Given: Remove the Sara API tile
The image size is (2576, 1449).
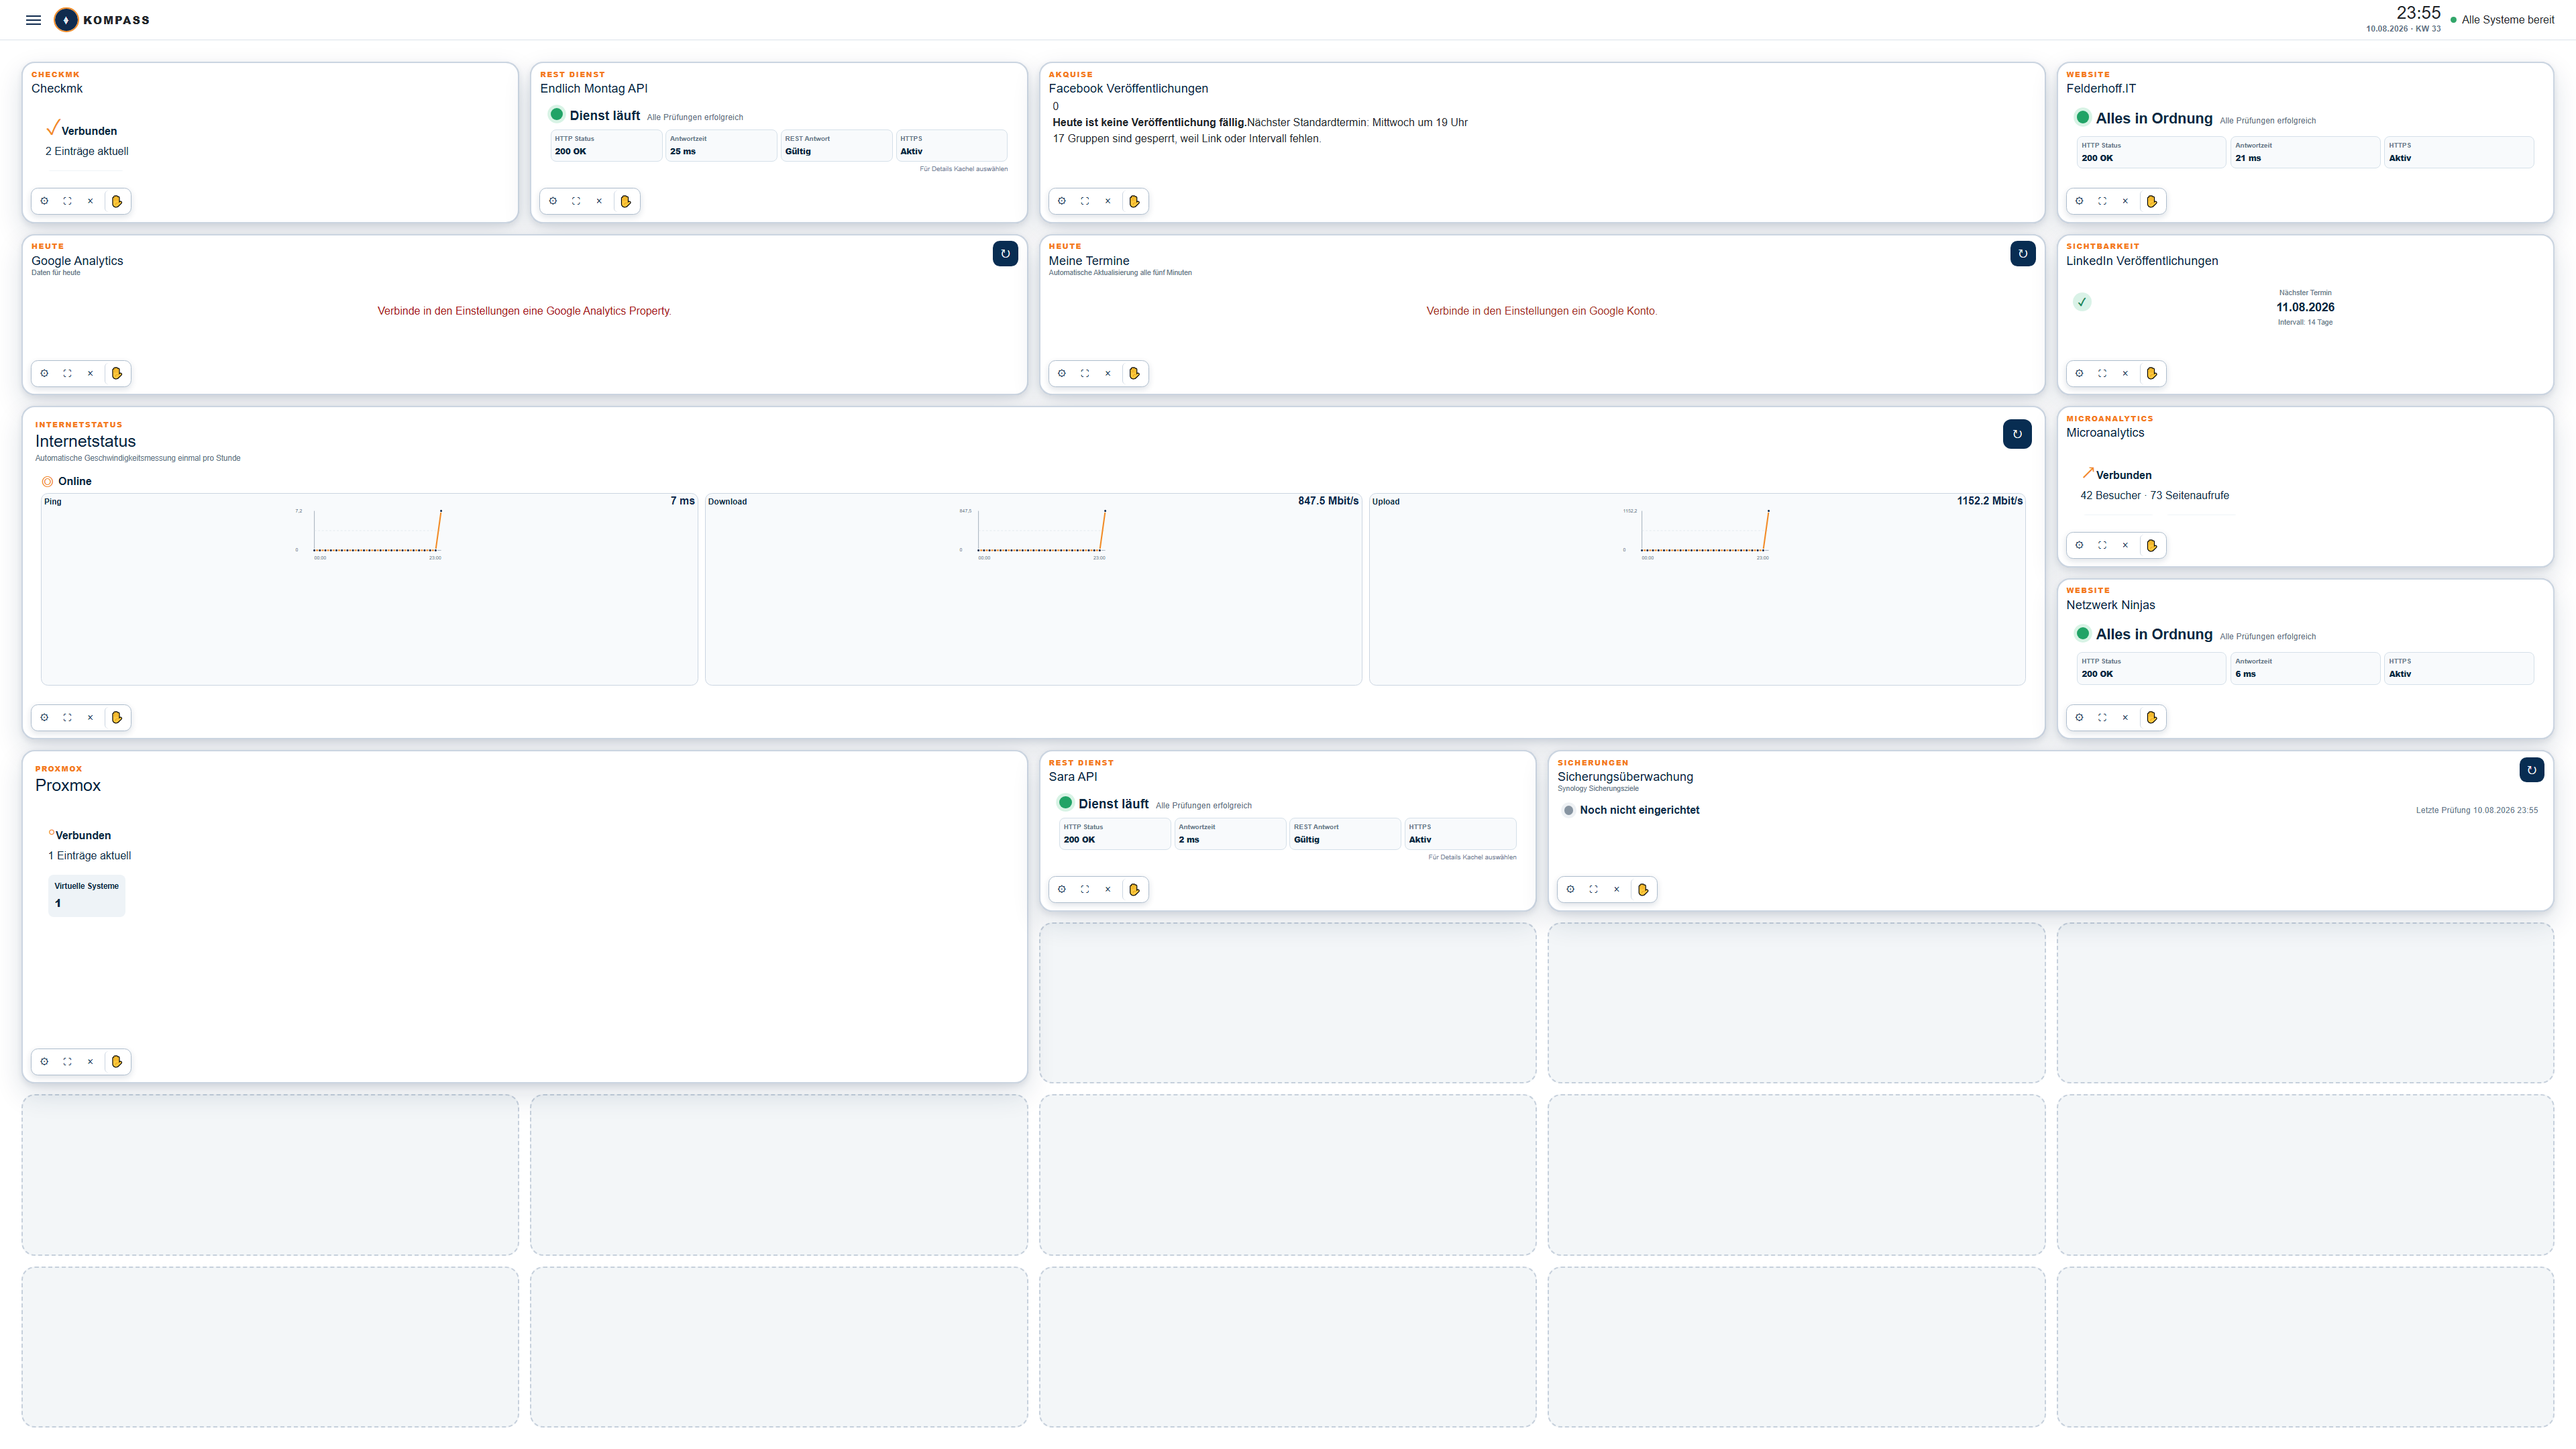Looking at the screenshot, I should [x=1108, y=889].
